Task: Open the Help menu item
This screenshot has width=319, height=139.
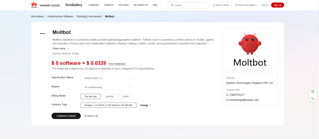Action: tap(155, 5)
